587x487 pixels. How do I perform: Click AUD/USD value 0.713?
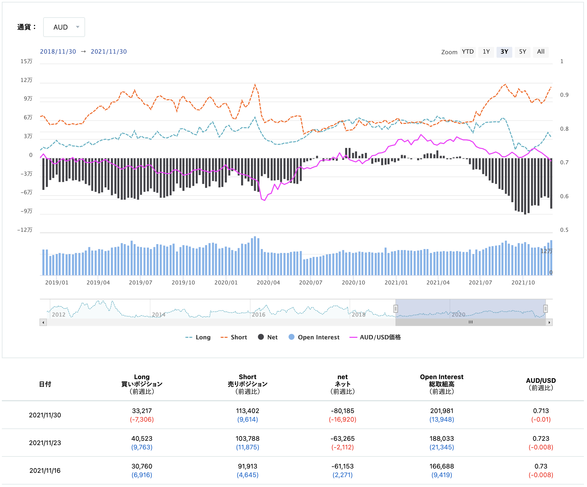point(541,411)
